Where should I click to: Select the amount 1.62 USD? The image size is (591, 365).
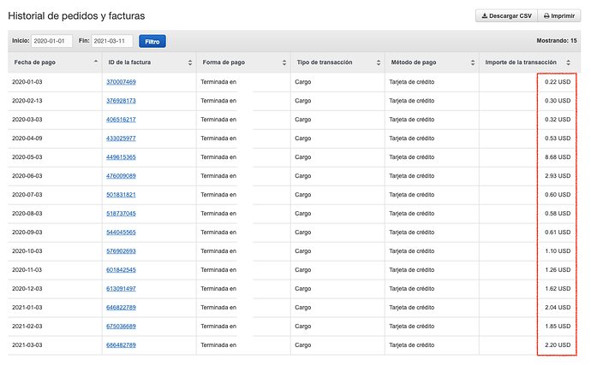tap(558, 289)
